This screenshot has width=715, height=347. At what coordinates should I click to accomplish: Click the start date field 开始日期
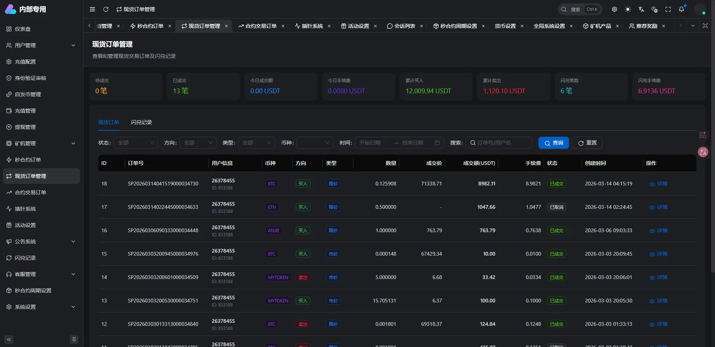click(x=374, y=143)
